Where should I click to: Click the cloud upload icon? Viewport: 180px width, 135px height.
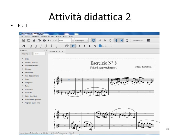point(39,40)
